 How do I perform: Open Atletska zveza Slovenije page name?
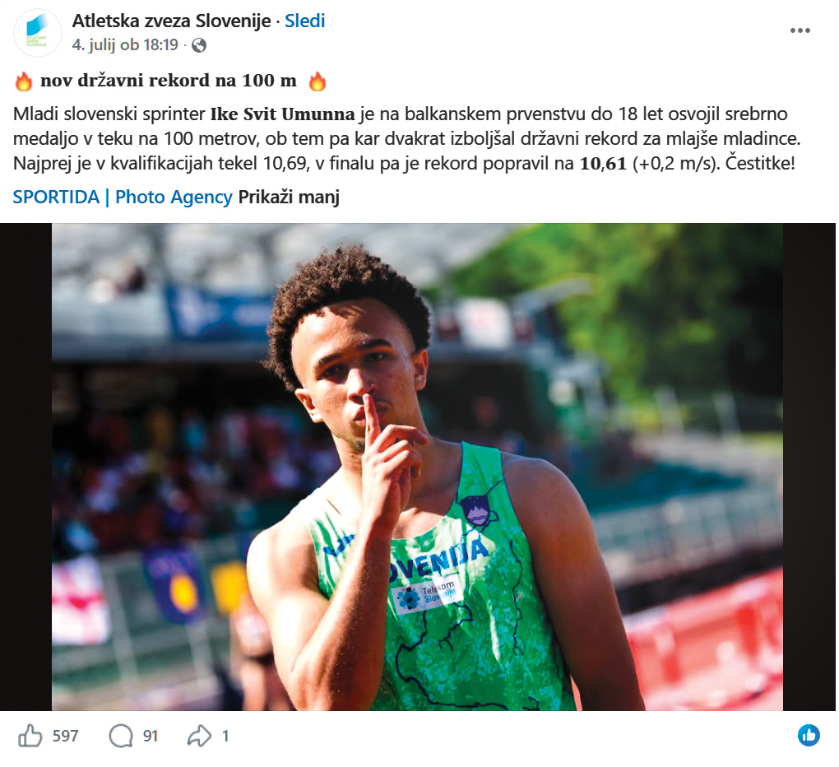[x=171, y=21]
